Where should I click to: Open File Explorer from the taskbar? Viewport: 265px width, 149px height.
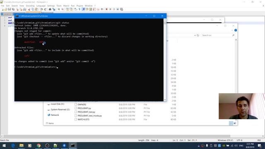[22, 145]
